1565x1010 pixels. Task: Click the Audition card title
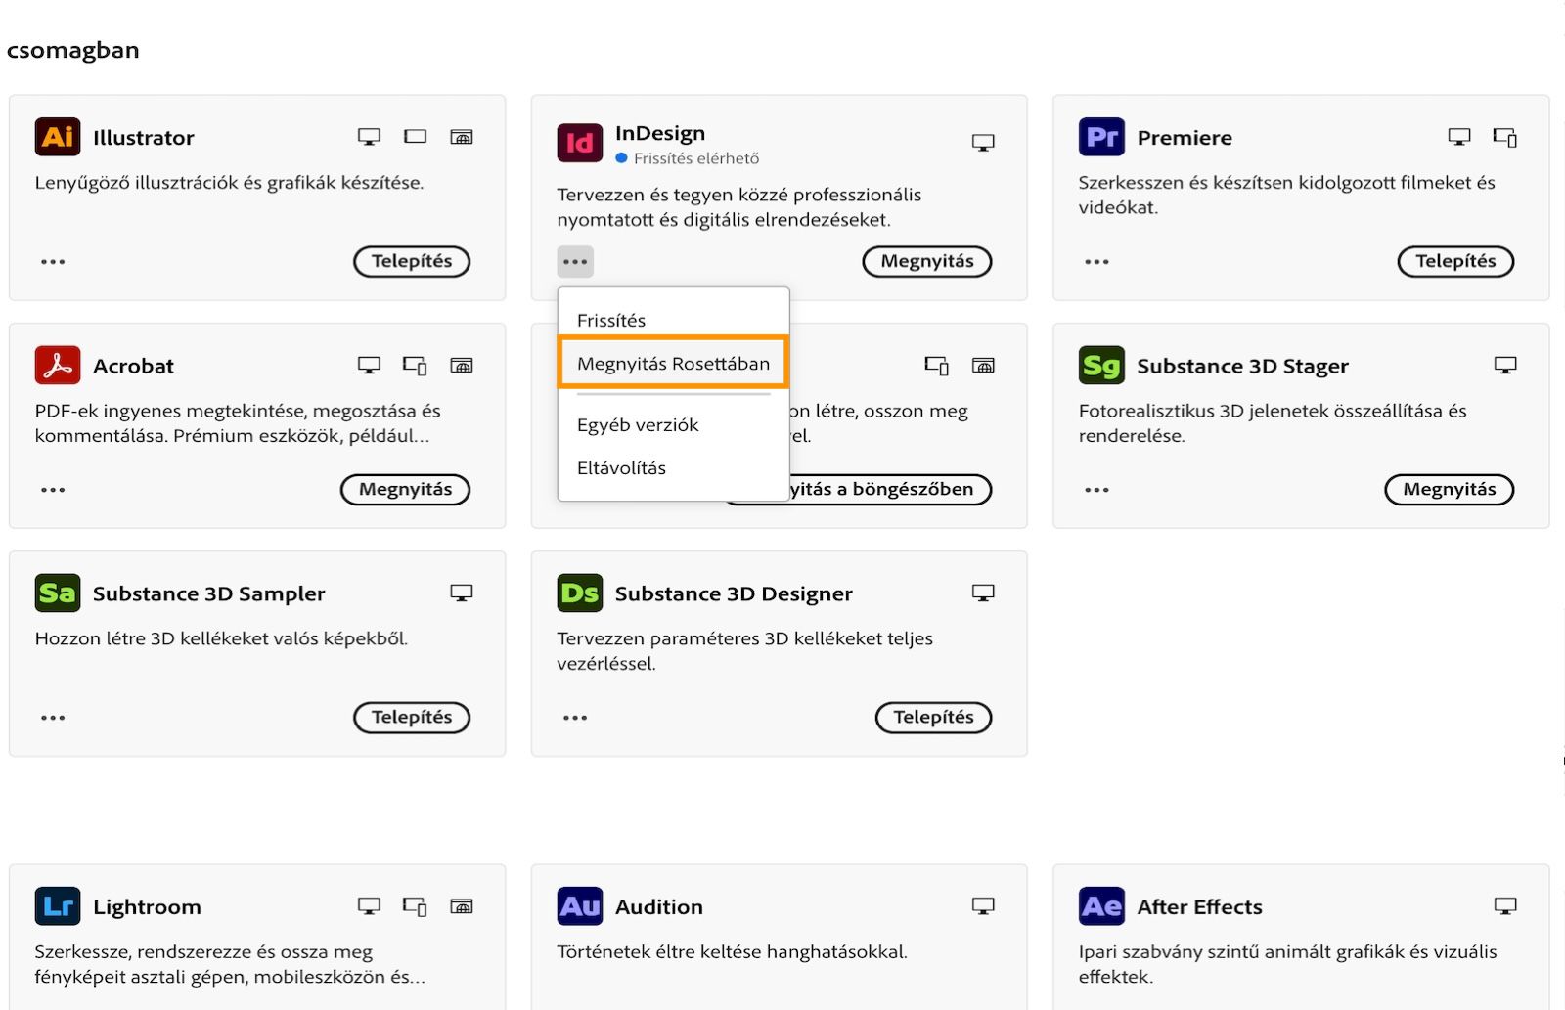tap(659, 907)
